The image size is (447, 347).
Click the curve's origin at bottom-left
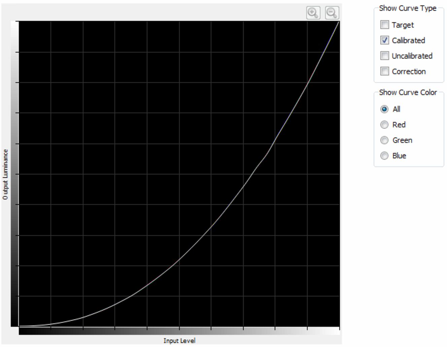pos(20,326)
